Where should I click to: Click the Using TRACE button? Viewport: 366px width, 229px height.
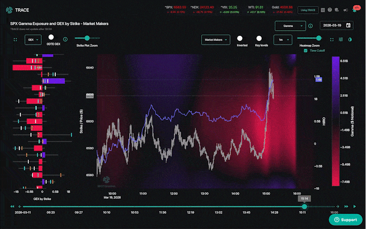click(307, 10)
